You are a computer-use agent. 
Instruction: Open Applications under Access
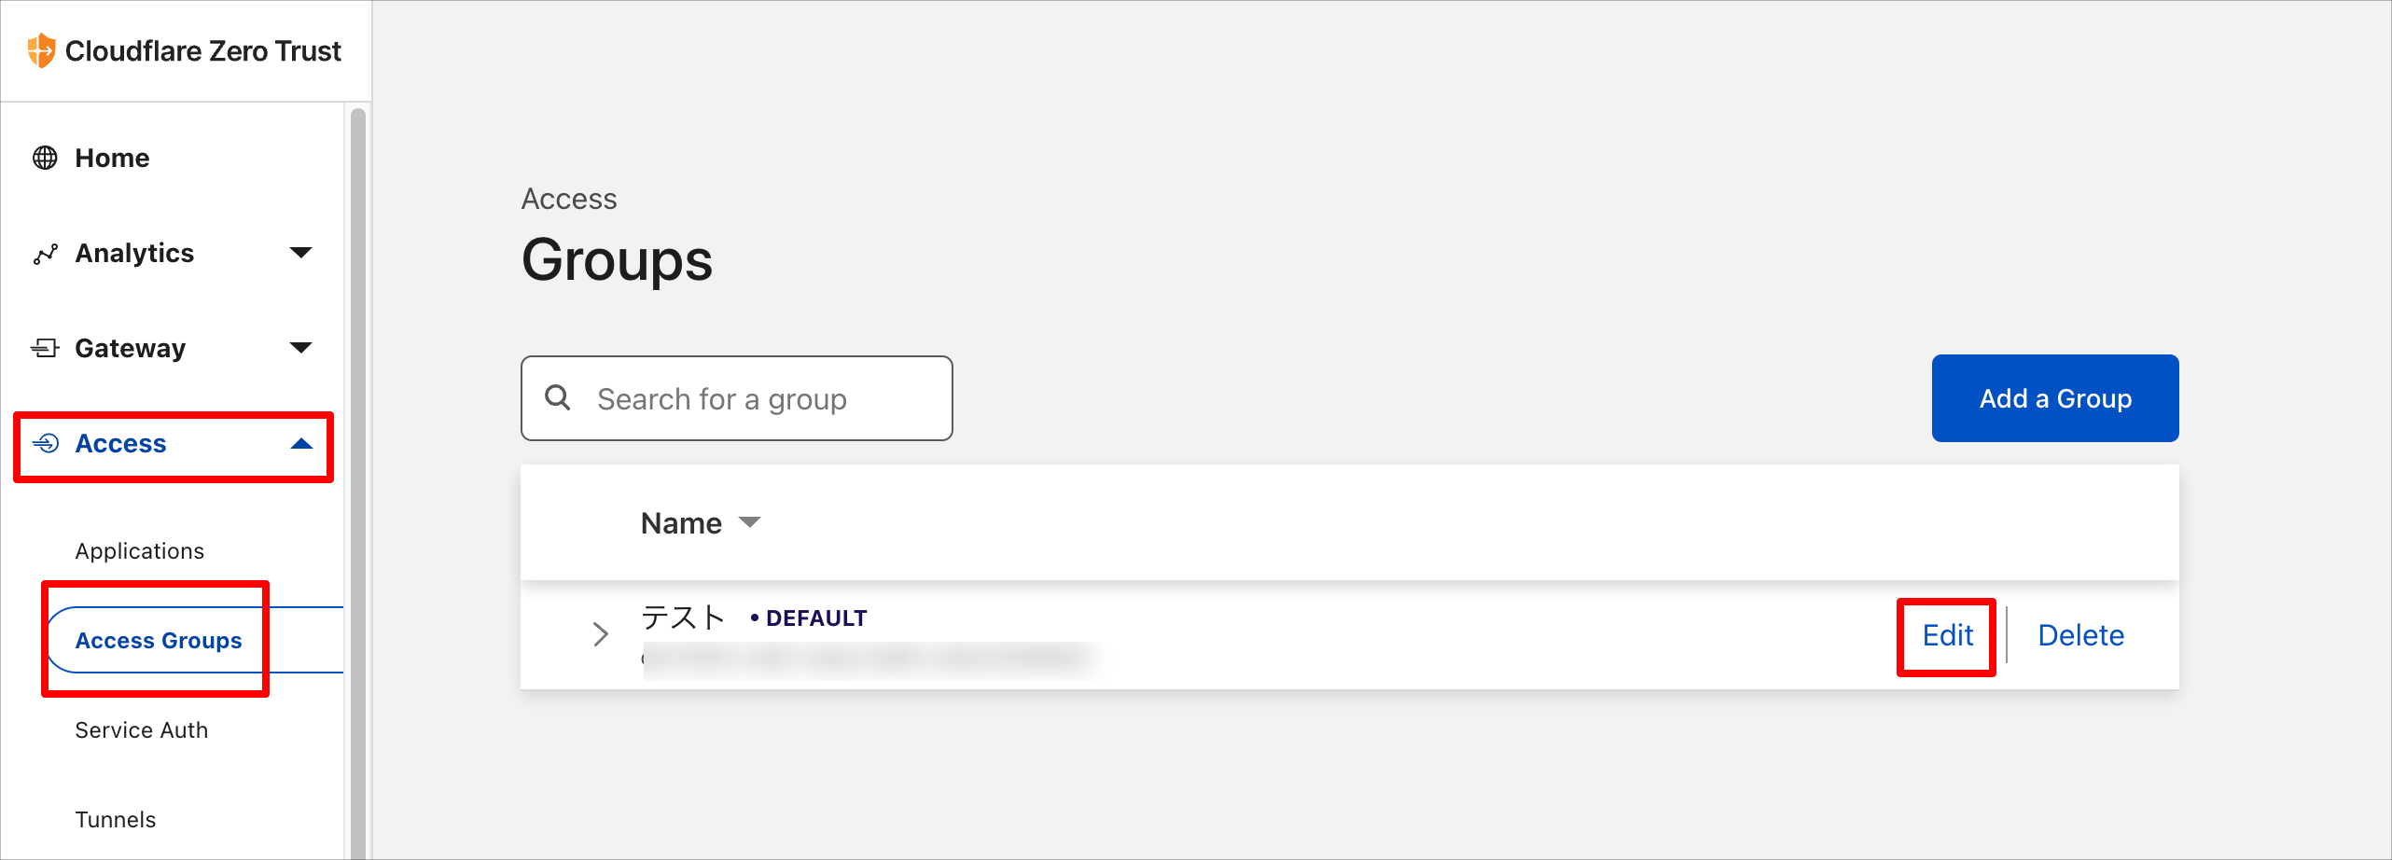(140, 551)
